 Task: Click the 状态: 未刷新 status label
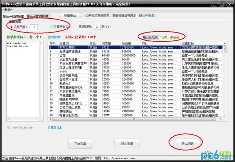pos(170,38)
